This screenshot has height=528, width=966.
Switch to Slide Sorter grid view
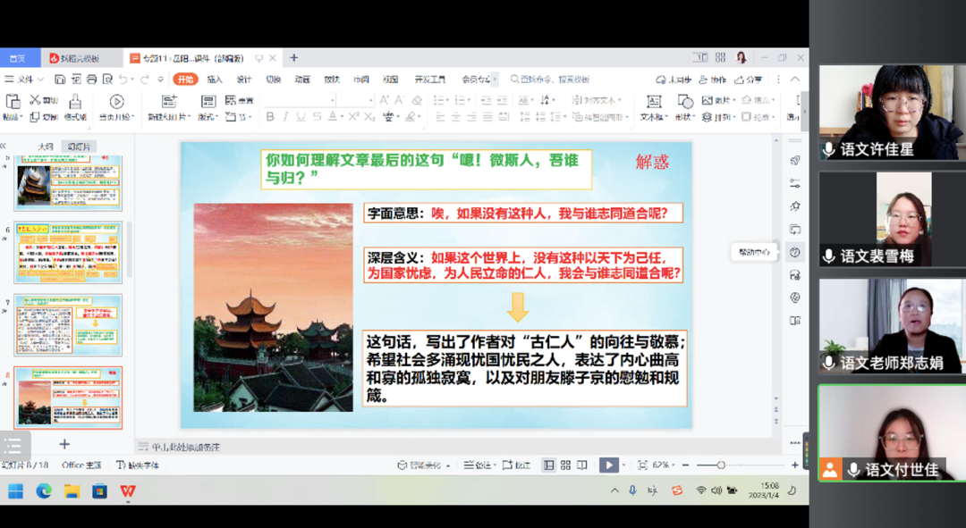point(565,465)
